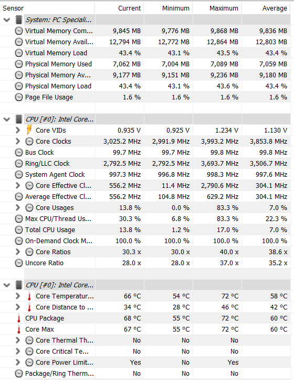Click the thermometer icon beside Core Max
This screenshot has width=294, height=380.
pos(19,329)
